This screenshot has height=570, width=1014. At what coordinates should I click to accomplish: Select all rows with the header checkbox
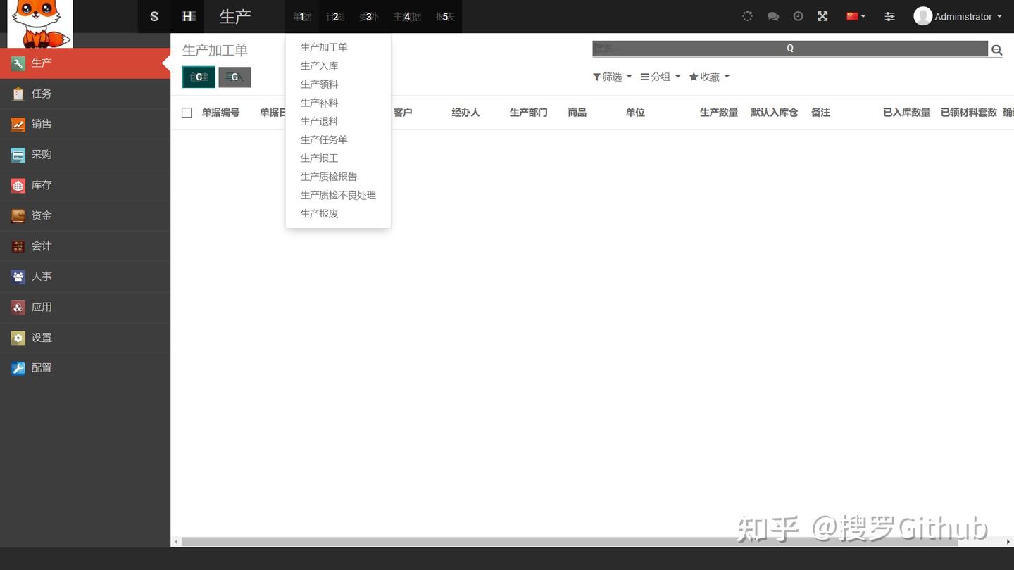pyautogui.click(x=186, y=112)
